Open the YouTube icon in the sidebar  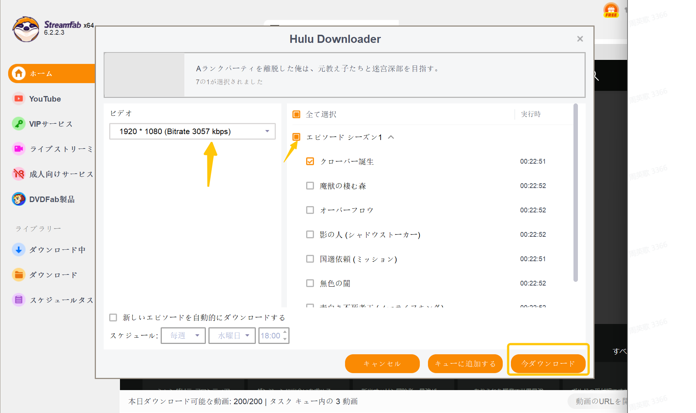(19, 99)
